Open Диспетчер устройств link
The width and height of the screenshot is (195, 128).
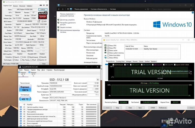coord(67,20)
